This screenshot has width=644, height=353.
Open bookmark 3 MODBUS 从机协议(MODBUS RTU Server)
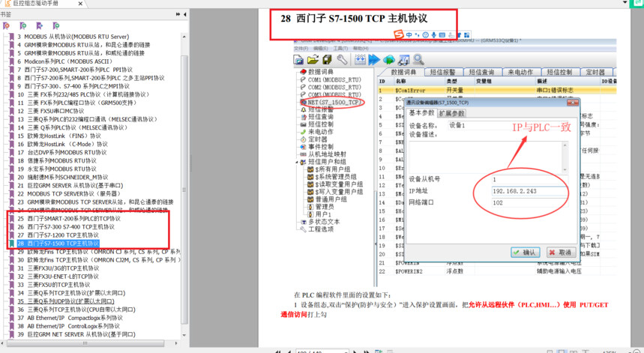tap(73, 37)
